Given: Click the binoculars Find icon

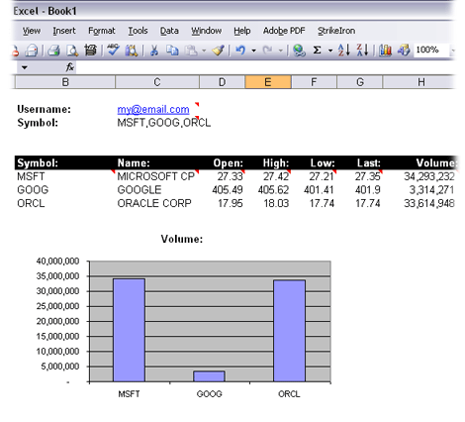Looking at the screenshot, I should coord(132,51).
